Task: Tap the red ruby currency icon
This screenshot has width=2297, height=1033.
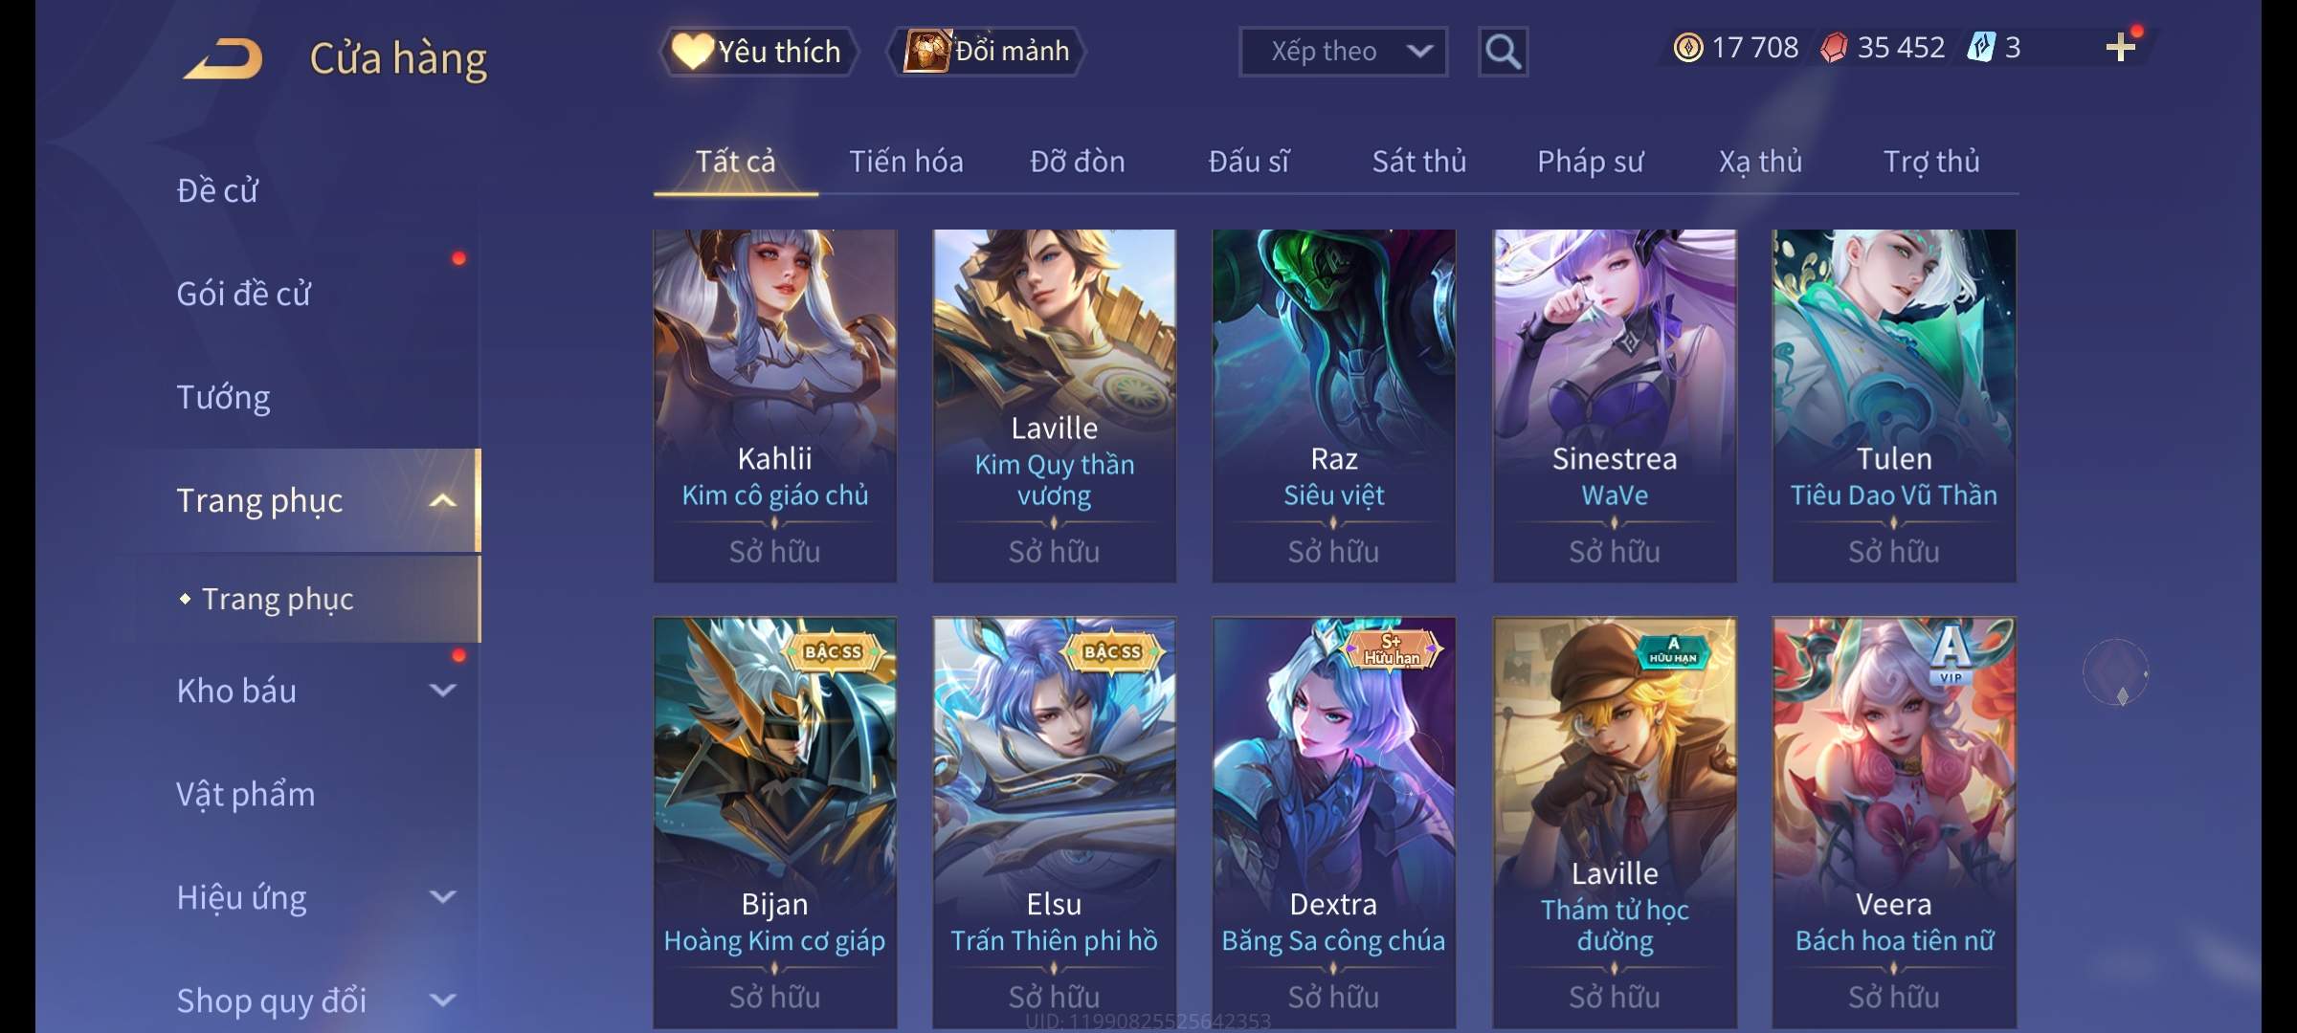Action: tap(1834, 48)
